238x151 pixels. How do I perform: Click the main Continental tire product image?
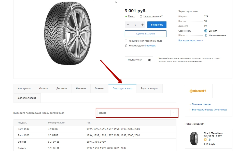point(68,33)
